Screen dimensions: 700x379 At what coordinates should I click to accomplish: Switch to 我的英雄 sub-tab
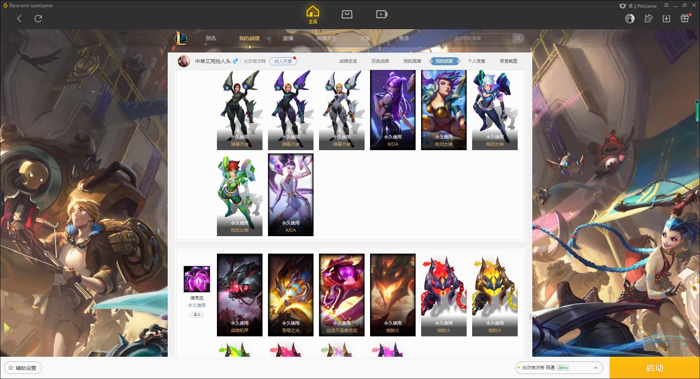click(x=412, y=61)
